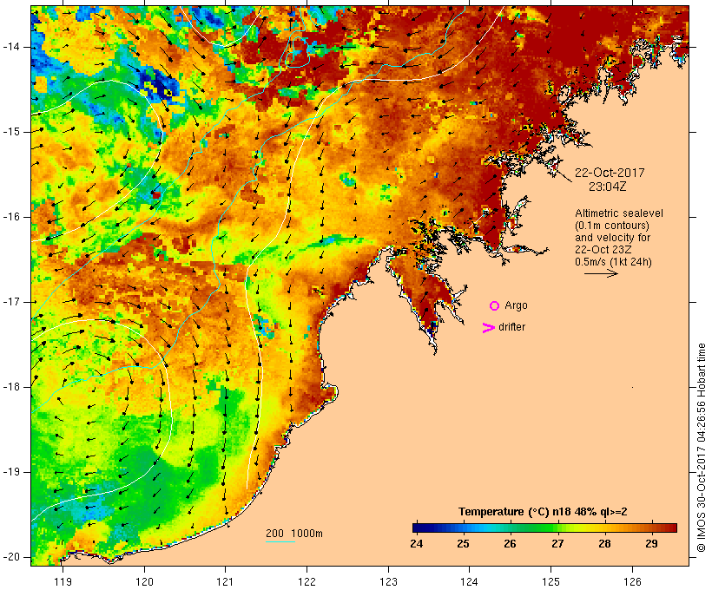Click the 'Argo' legend label

(517, 305)
